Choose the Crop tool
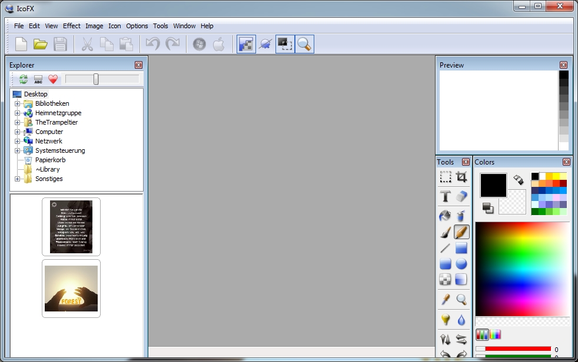Viewport: 578px width, 362px height. coord(461,177)
